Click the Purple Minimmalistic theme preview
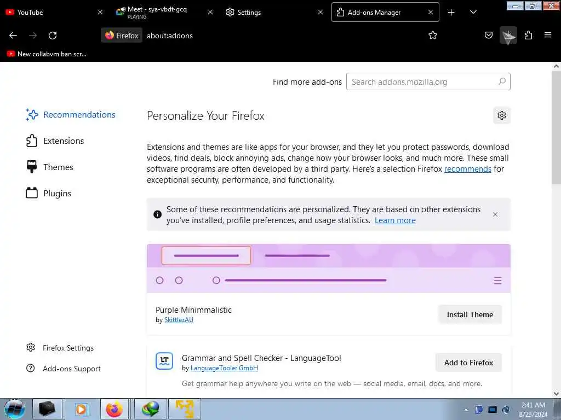The width and height of the screenshot is (561, 420). click(329, 269)
